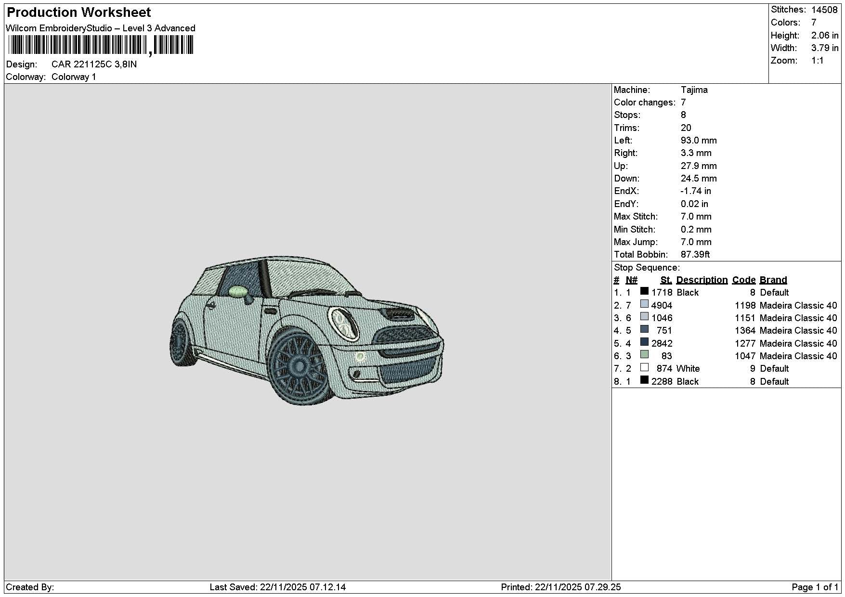Click the EndX value '-1.74 in'

[696, 191]
